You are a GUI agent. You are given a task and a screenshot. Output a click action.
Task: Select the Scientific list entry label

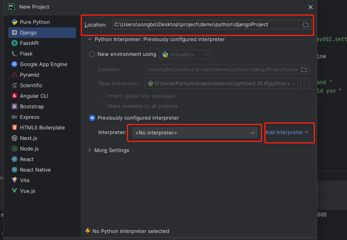[x=31, y=86]
